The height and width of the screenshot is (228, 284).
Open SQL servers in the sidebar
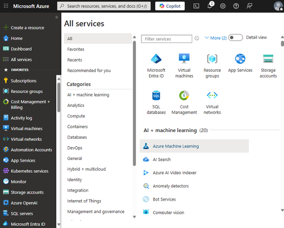coord(22,213)
